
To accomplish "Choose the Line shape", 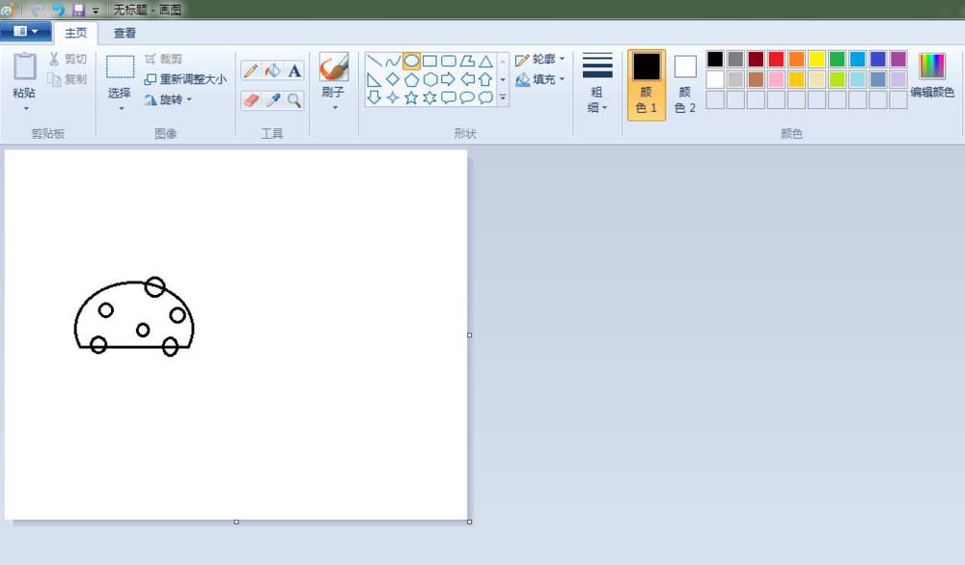I will point(374,61).
